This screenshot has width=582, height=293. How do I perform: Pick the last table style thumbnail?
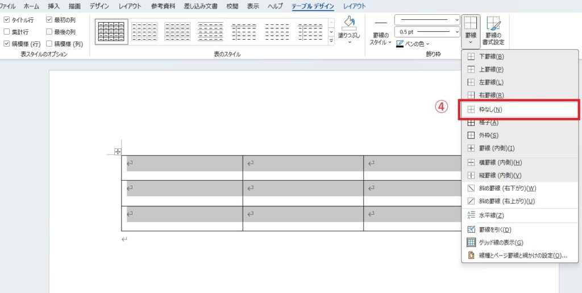(311, 32)
